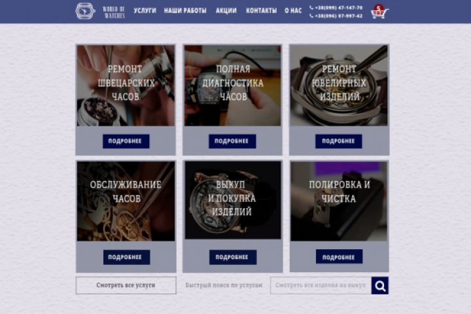Focus the quick service search input field

(x=321, y=285)
